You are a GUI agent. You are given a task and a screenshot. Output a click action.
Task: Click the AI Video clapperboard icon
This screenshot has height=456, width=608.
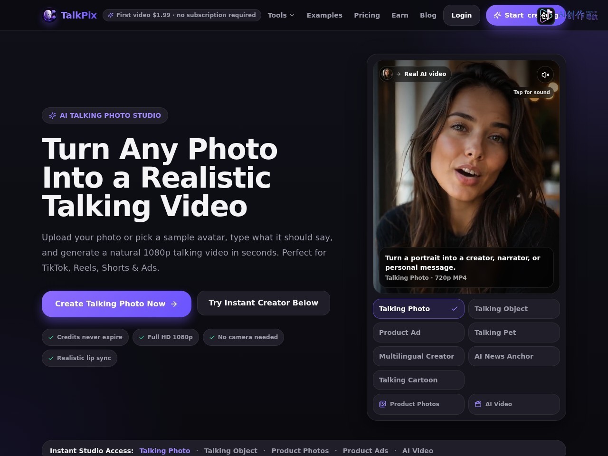tap(478, 404)
